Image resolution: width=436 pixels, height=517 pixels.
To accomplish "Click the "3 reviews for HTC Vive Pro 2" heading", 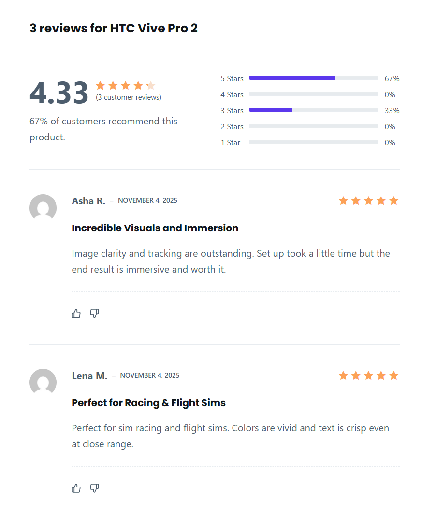I will [114, 28].
